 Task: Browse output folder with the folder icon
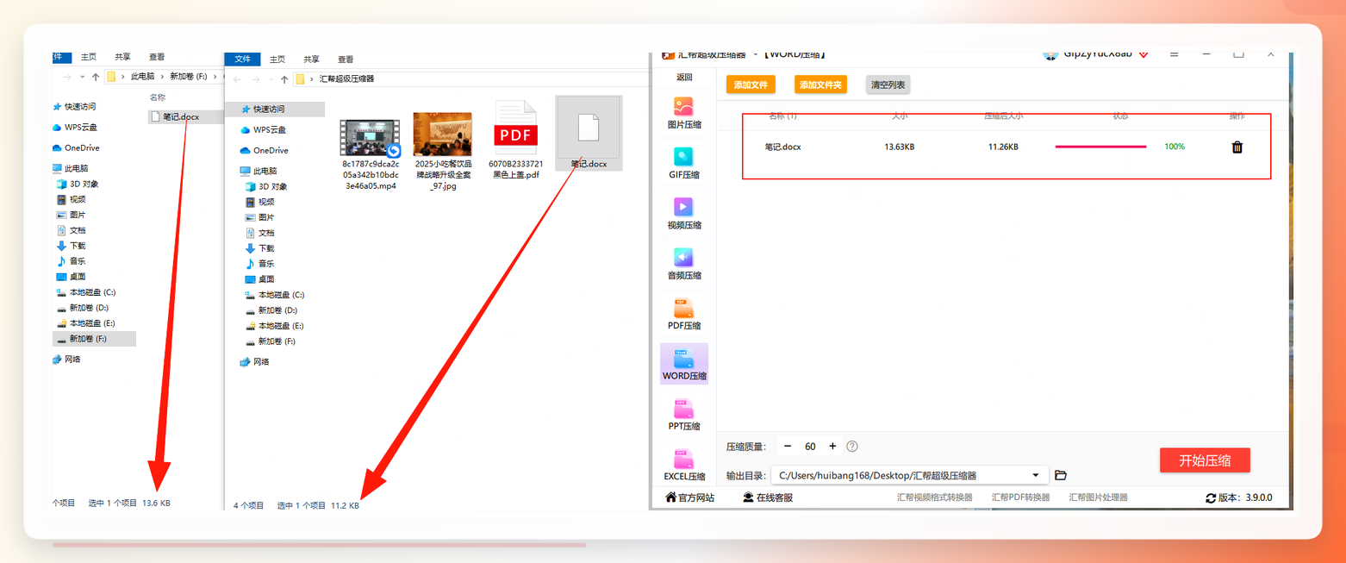tap(1061, 475)
